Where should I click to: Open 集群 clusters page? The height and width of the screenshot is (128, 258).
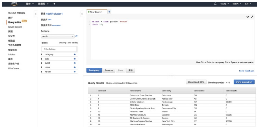10,17
